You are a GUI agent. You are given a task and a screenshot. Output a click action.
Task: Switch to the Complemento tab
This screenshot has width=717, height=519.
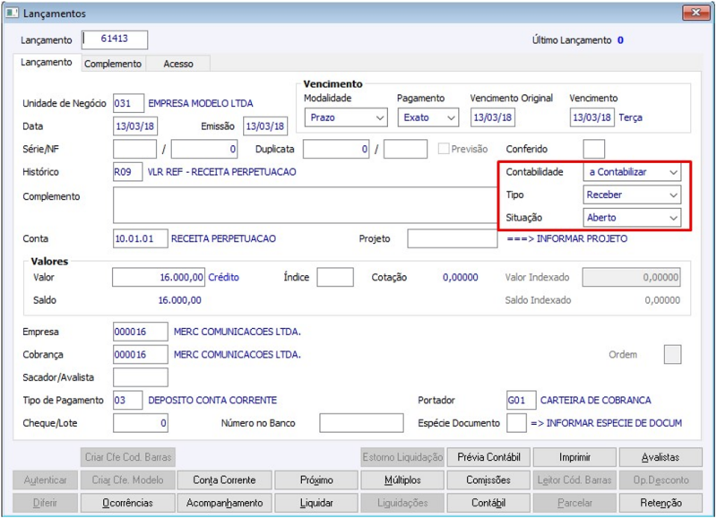113,64
